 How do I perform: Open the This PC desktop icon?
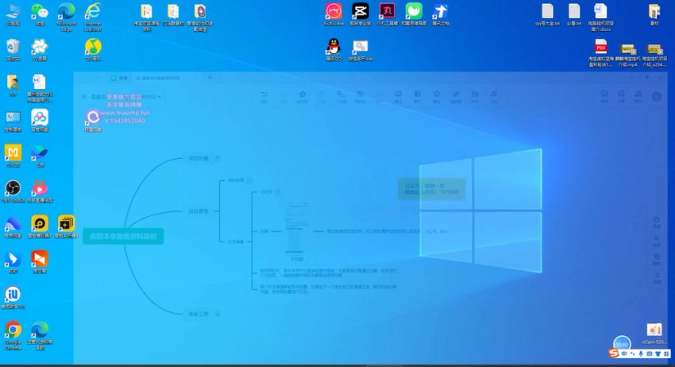(13, 11)
